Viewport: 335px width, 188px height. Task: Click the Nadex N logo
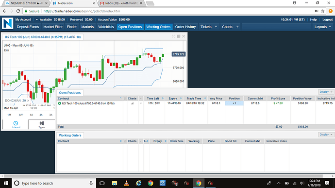click(x=7, y=23)
